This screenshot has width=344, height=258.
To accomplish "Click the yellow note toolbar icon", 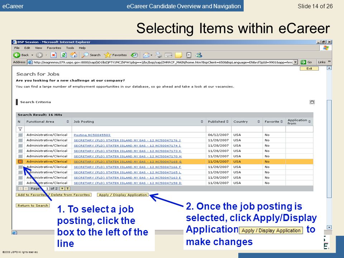I will click(178, 55).
